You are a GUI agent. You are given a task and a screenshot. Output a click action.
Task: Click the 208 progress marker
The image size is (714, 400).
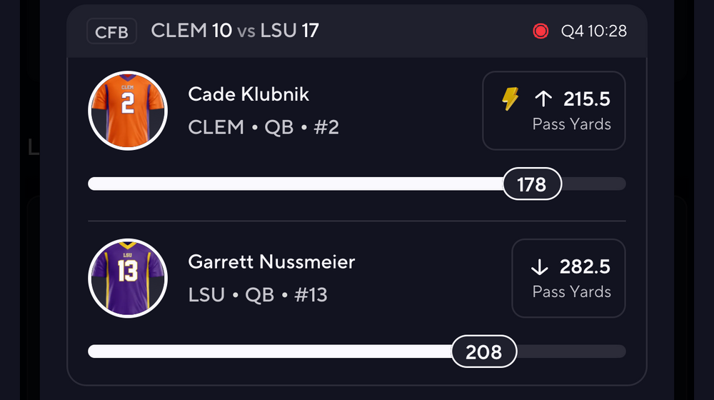[x=483, y=351]
